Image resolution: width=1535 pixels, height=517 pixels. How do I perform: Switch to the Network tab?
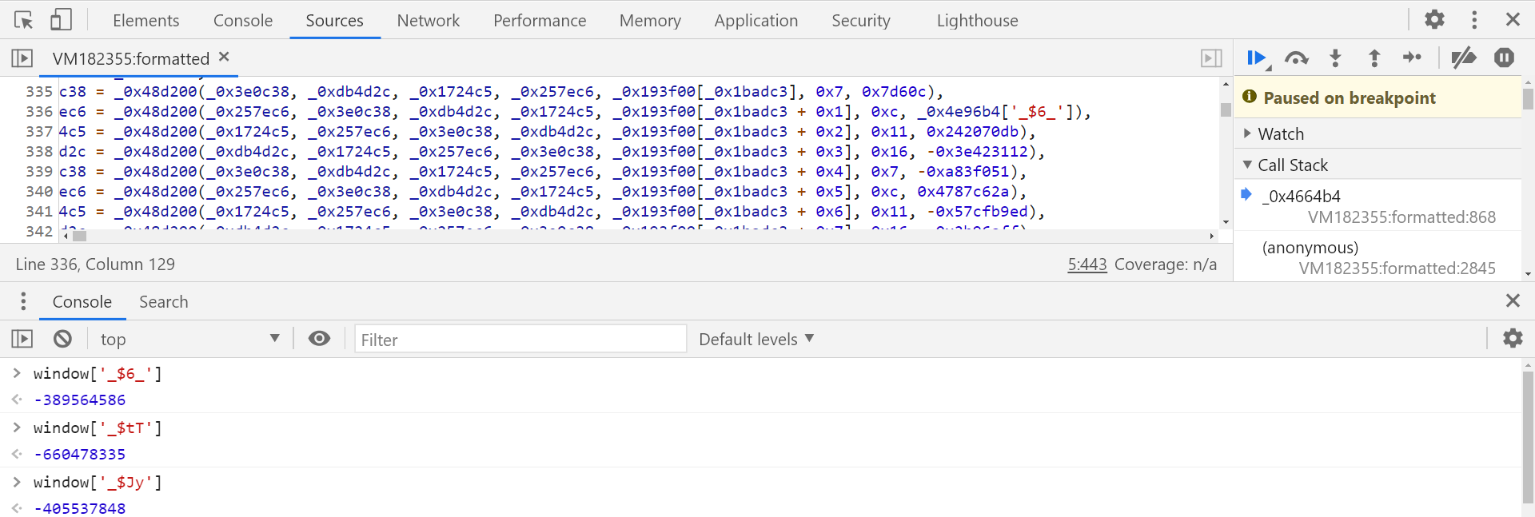pyautogui.click(x=428, y=21)
